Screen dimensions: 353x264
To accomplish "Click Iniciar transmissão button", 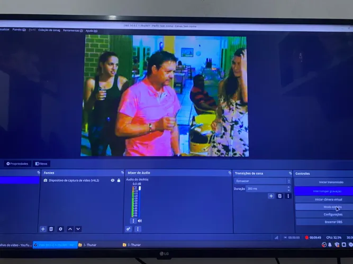I will (x=324, y=182).
